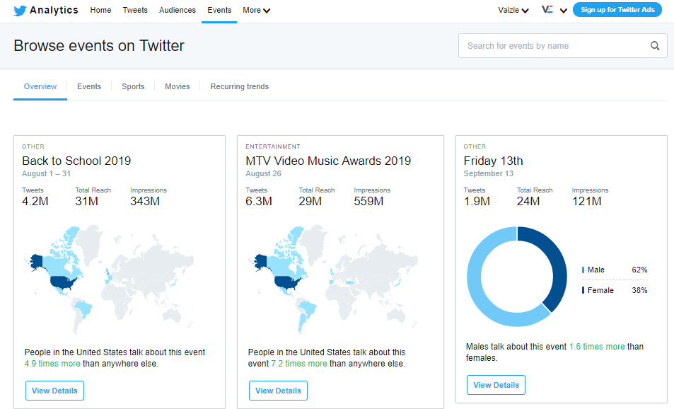Screen dimensions: 674x409
Task: Click the 38% Female percentage
Action: pyautogui.click(x=639, y=290)
